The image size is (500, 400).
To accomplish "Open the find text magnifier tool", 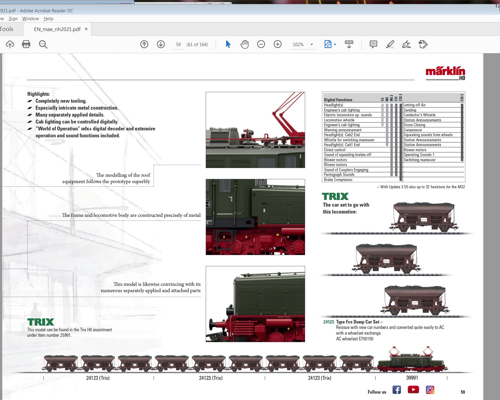I will (43, 44).
